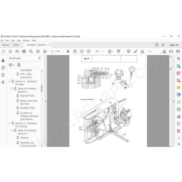Close the Bookmarks panel
The height and width of the screenshot is (182, 182).
pyautogui.click(x=40, y=58)
